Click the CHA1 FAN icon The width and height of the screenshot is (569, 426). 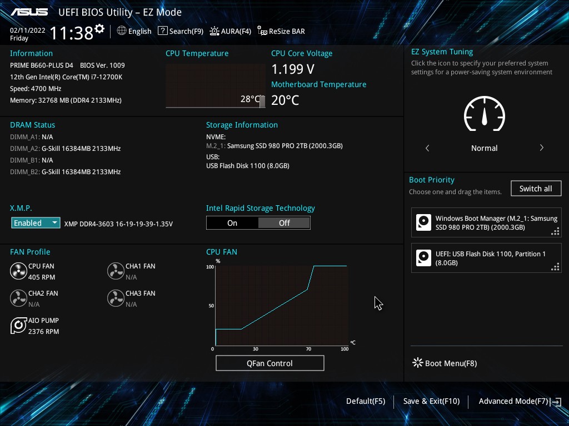coord(116,271)
